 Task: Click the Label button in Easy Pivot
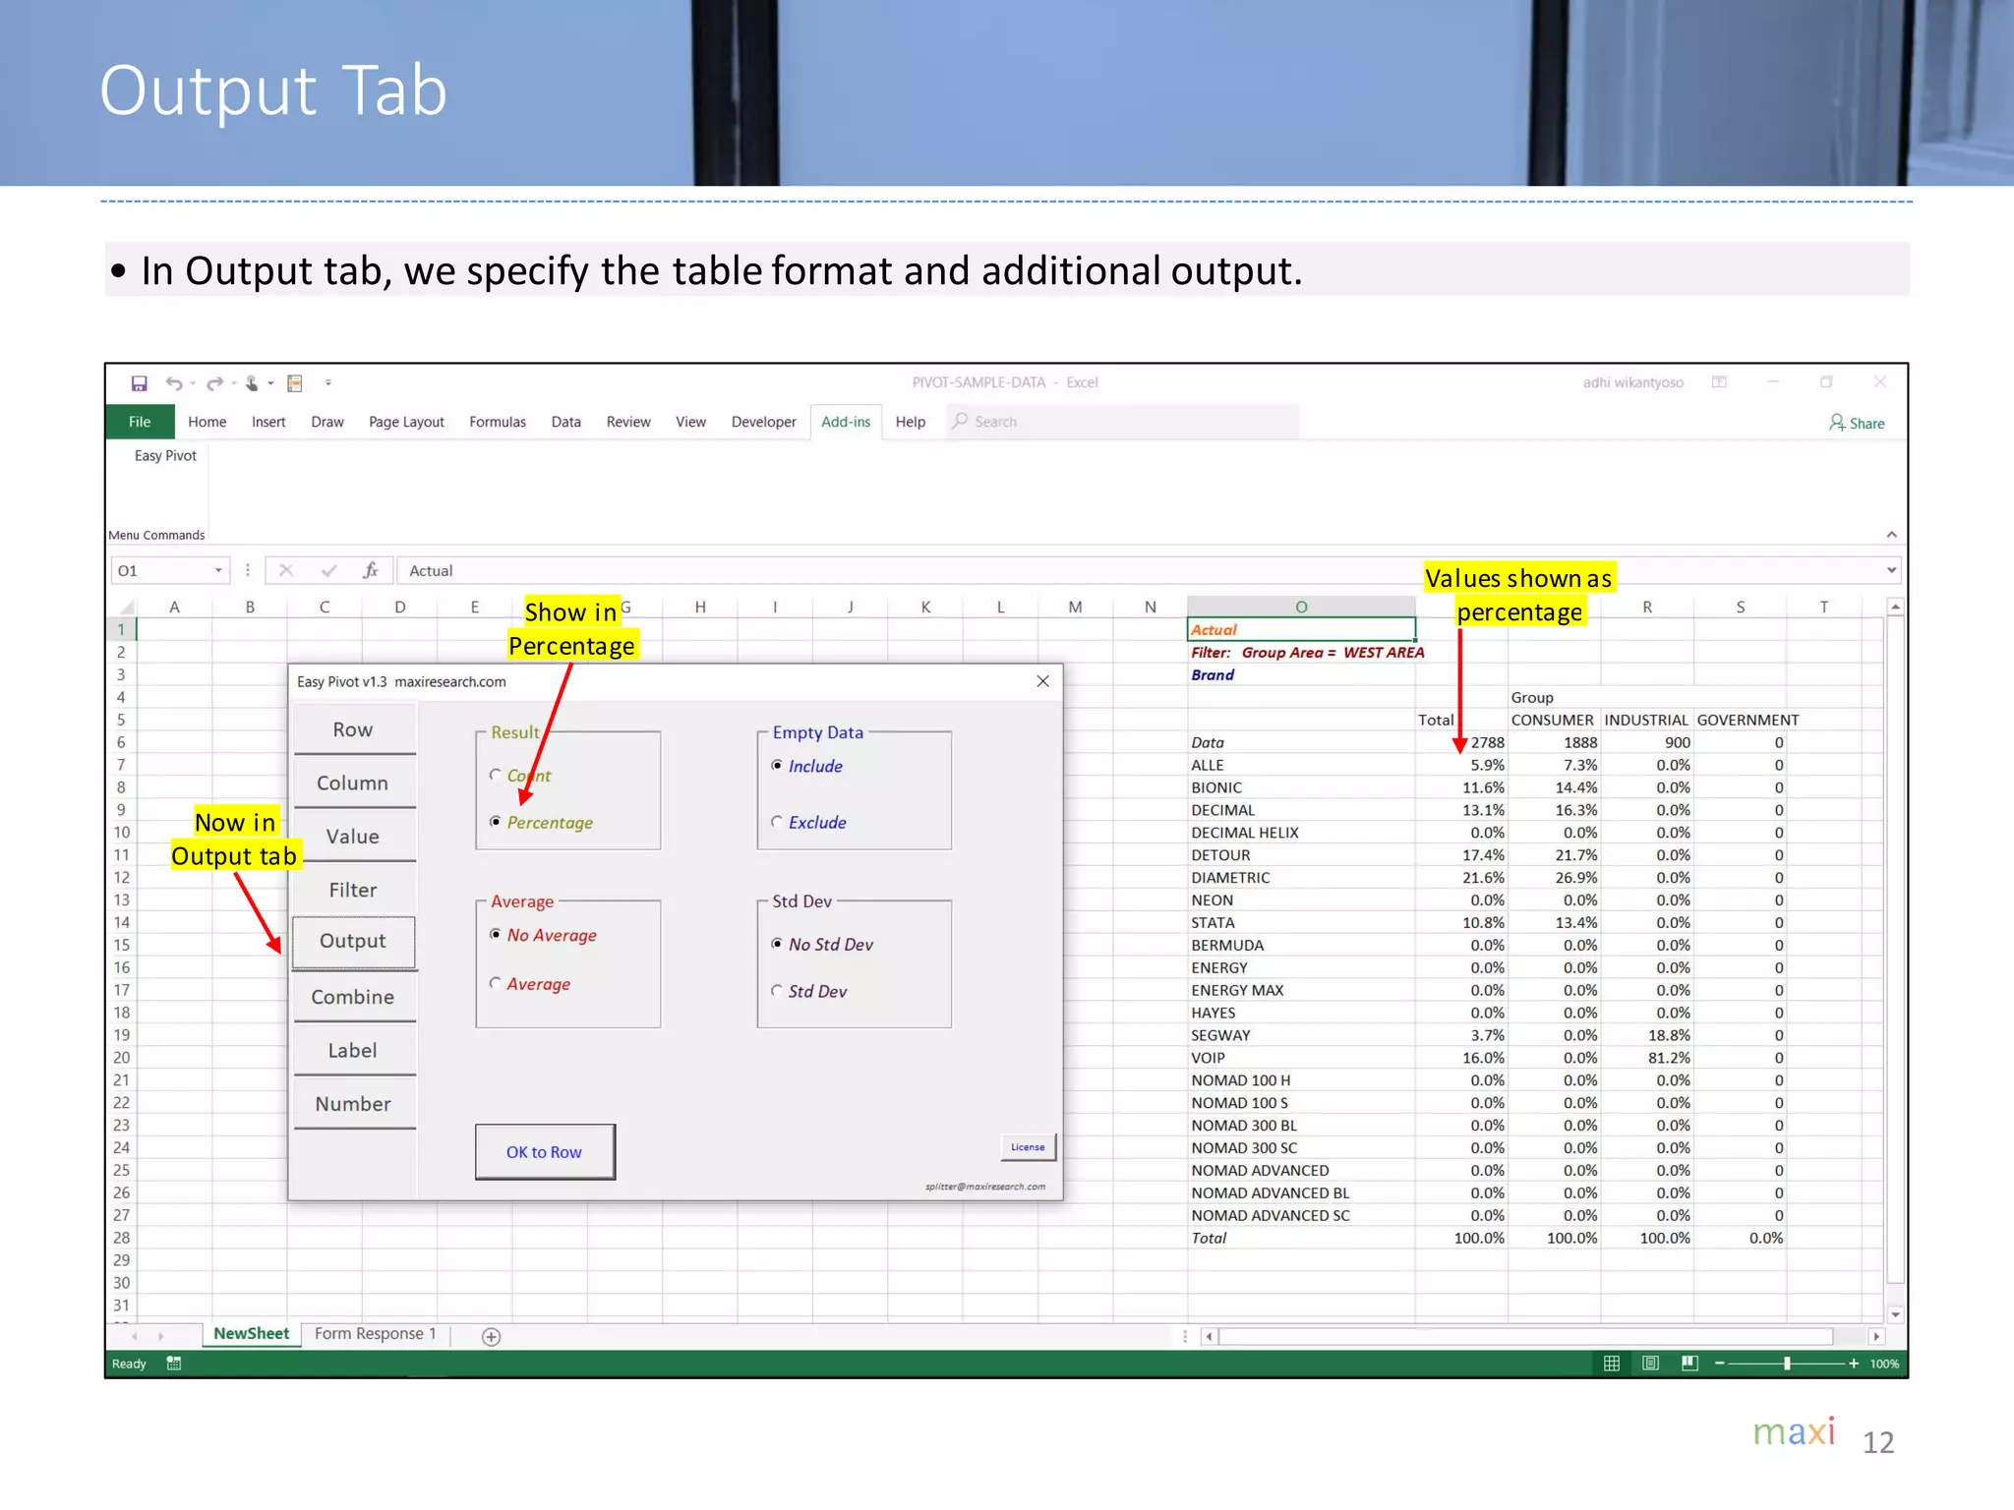tap(353, 1050)
